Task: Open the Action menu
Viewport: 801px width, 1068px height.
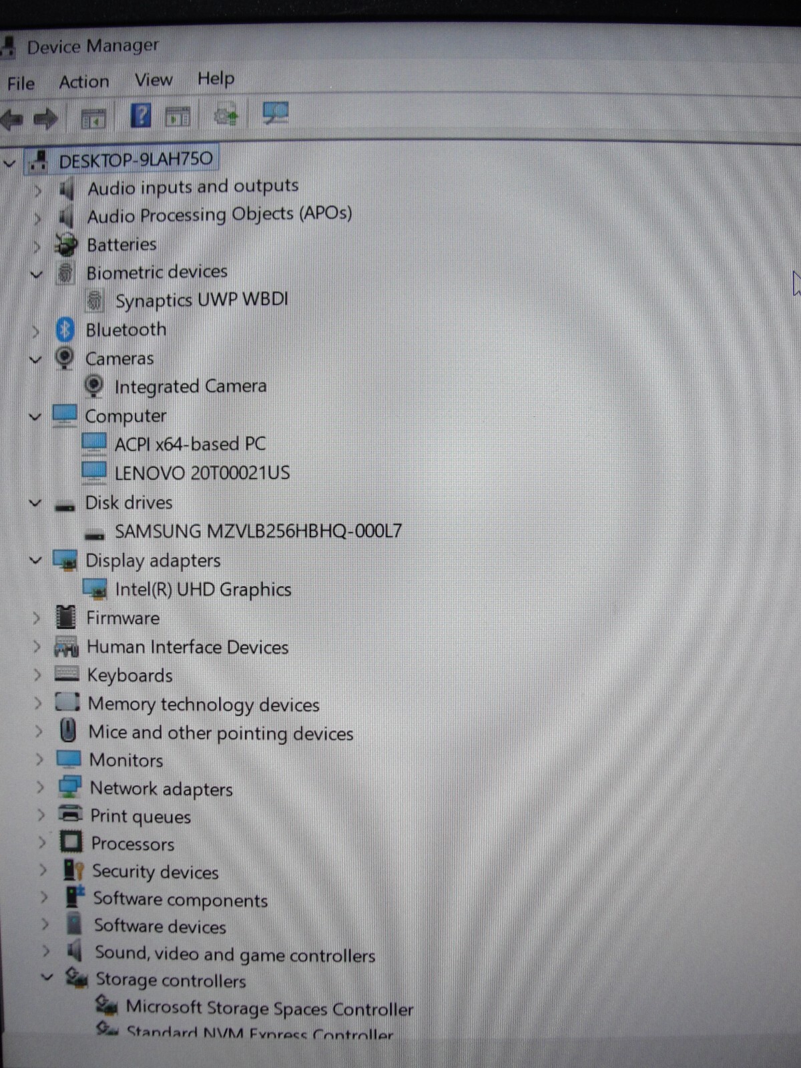Action: coord(84,81)
